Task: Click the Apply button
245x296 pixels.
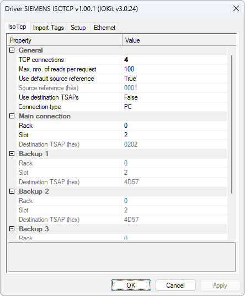Action: pyautogui.click(x=220, y=285)
